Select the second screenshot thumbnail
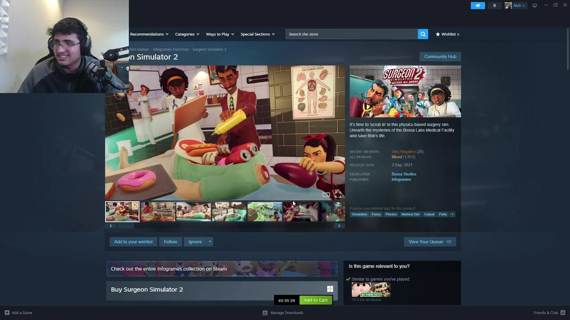Viewport: 570px width, 320px height. [158, 212]
